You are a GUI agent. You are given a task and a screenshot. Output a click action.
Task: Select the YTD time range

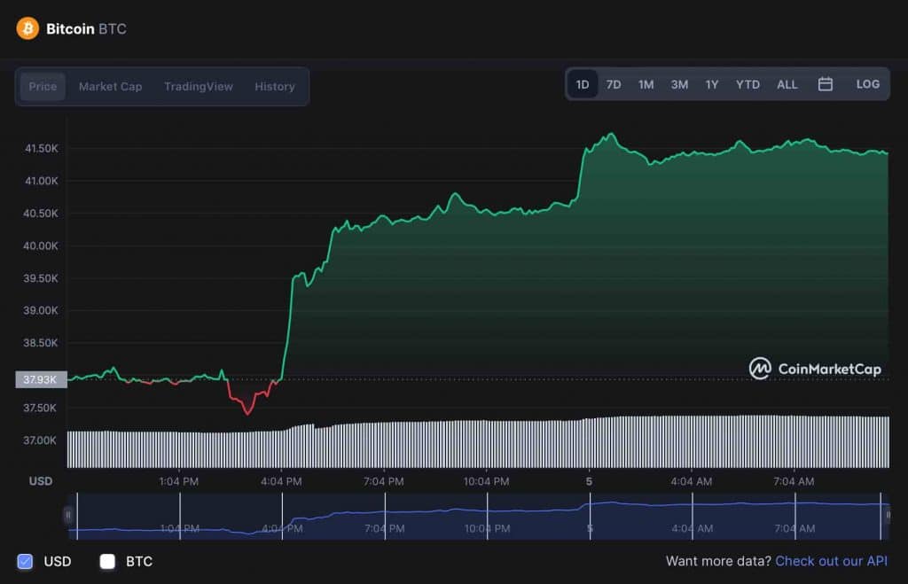[748, 85]
